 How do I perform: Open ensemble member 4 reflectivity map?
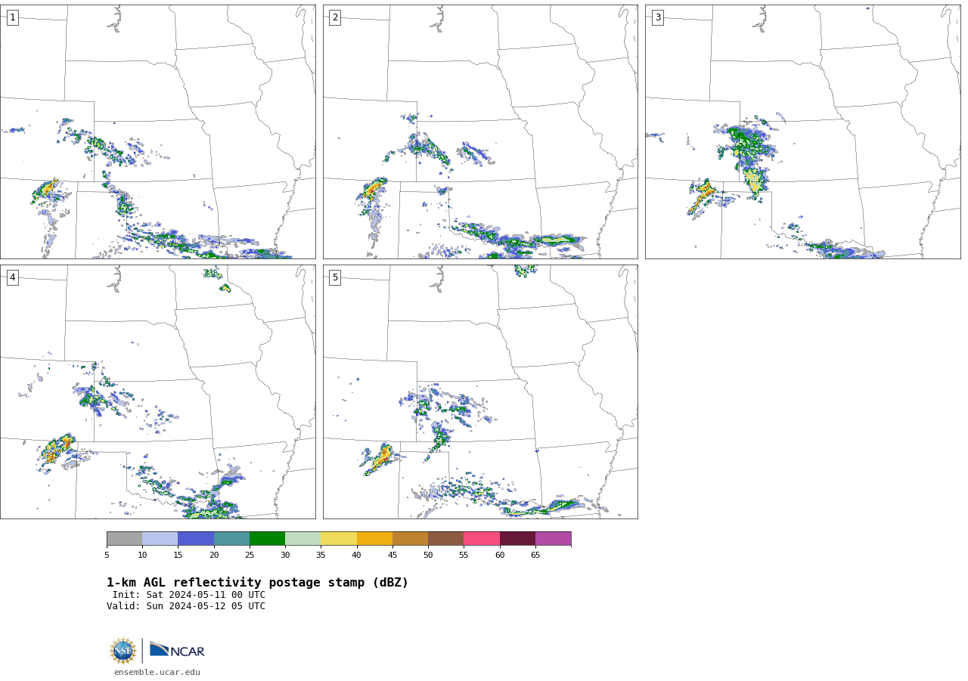(x=157, y=392)
